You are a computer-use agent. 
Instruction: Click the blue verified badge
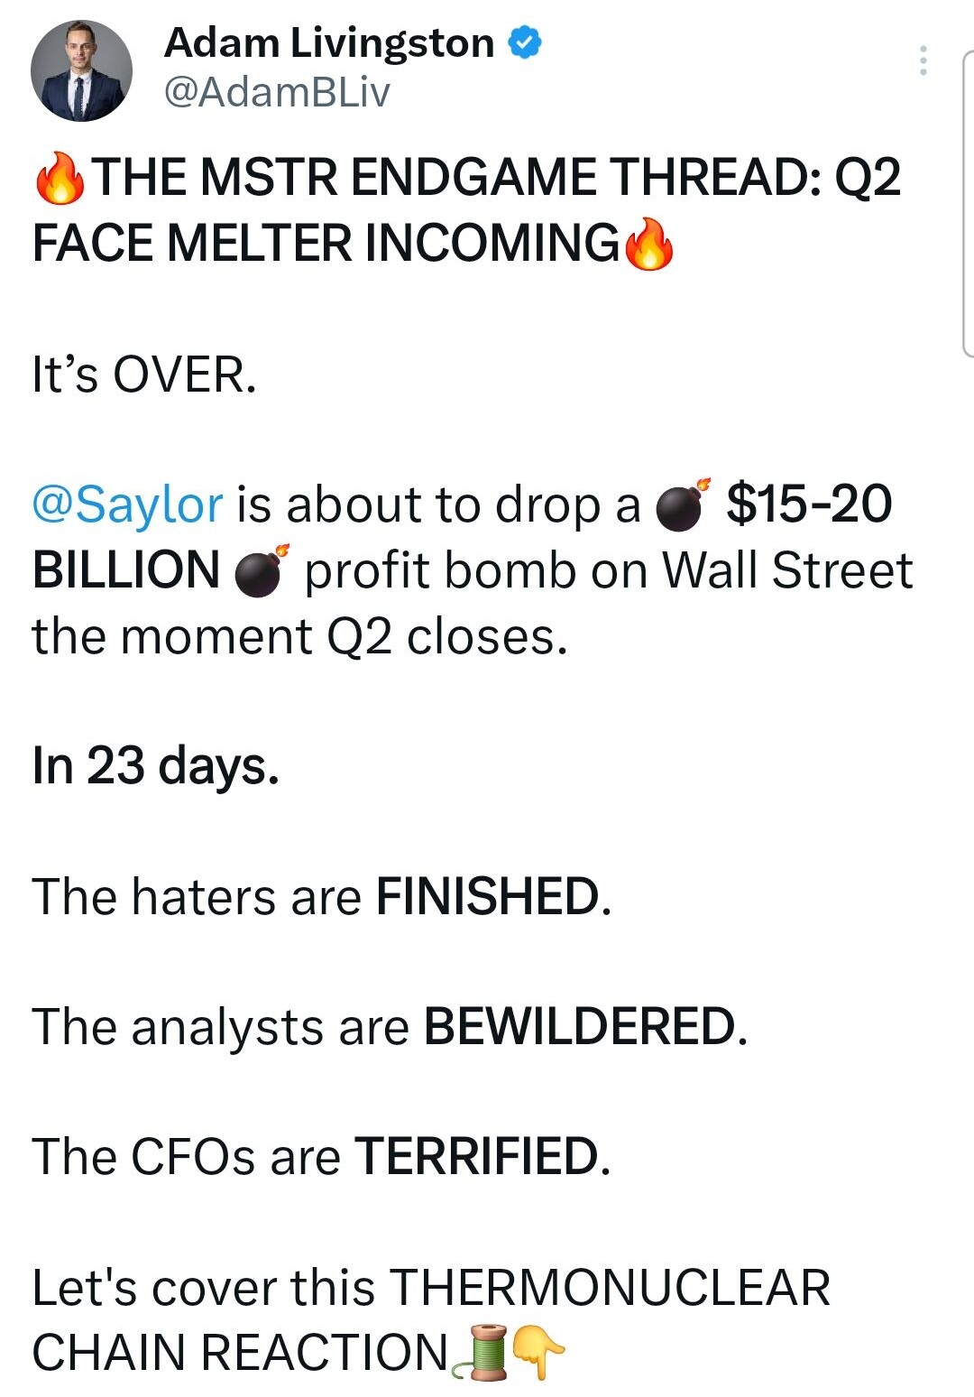[x=526, y=43]
